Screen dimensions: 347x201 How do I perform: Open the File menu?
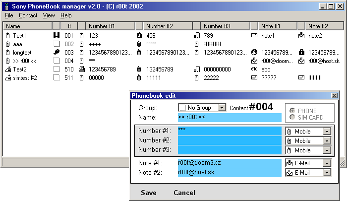(9, 15)
